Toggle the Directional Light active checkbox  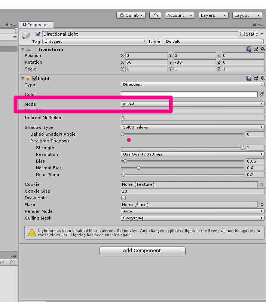coord(38,34)
